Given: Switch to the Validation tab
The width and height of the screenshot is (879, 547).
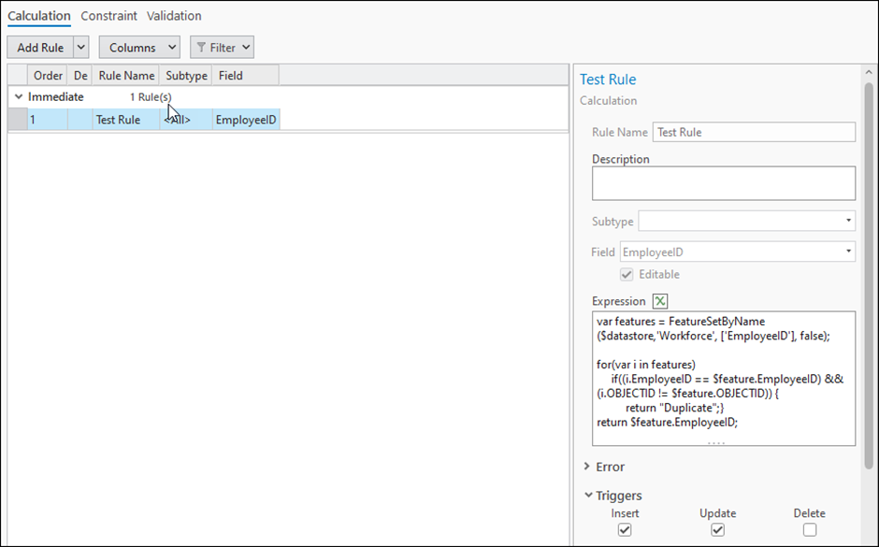Looking at the screenshot, I should [x=174, y=16].
